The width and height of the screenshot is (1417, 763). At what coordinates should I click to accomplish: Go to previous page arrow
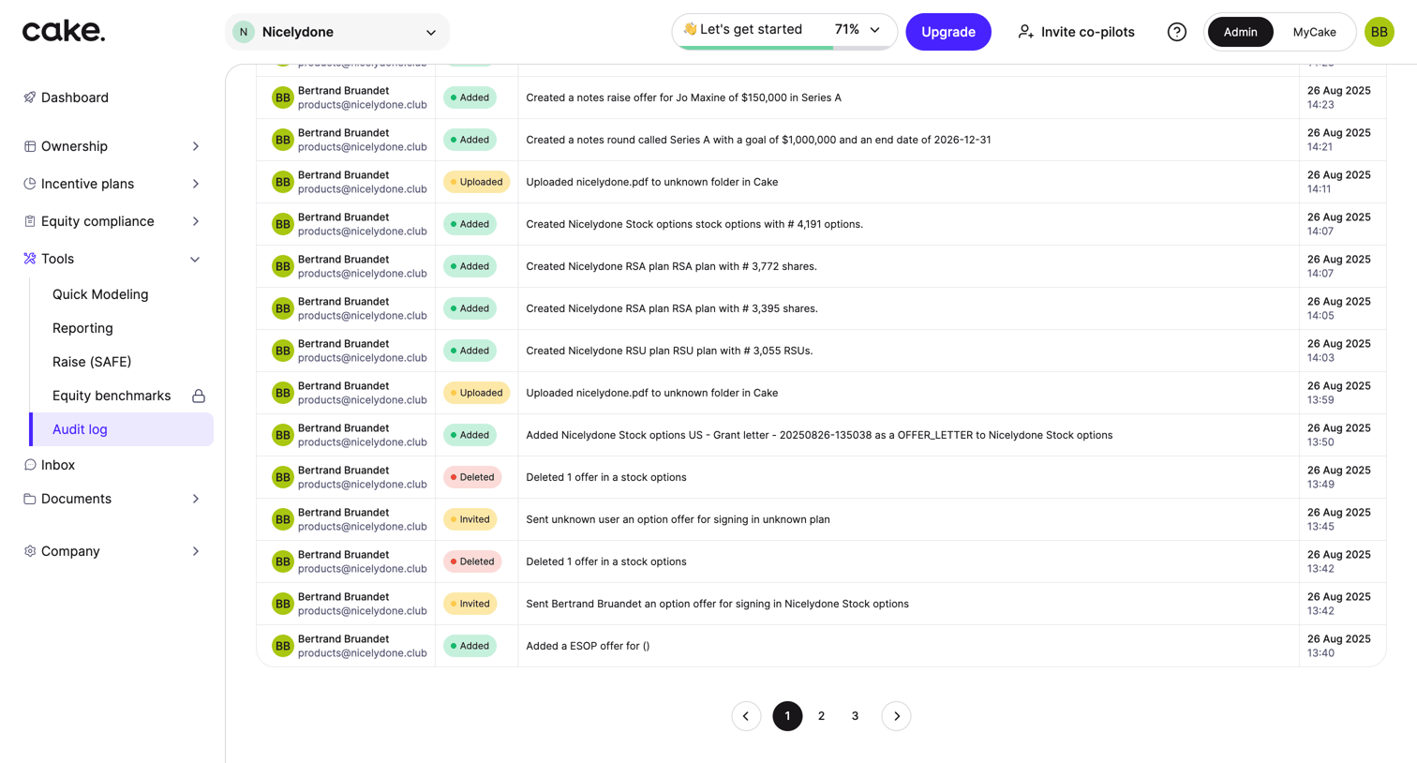[x=746, y=716]
